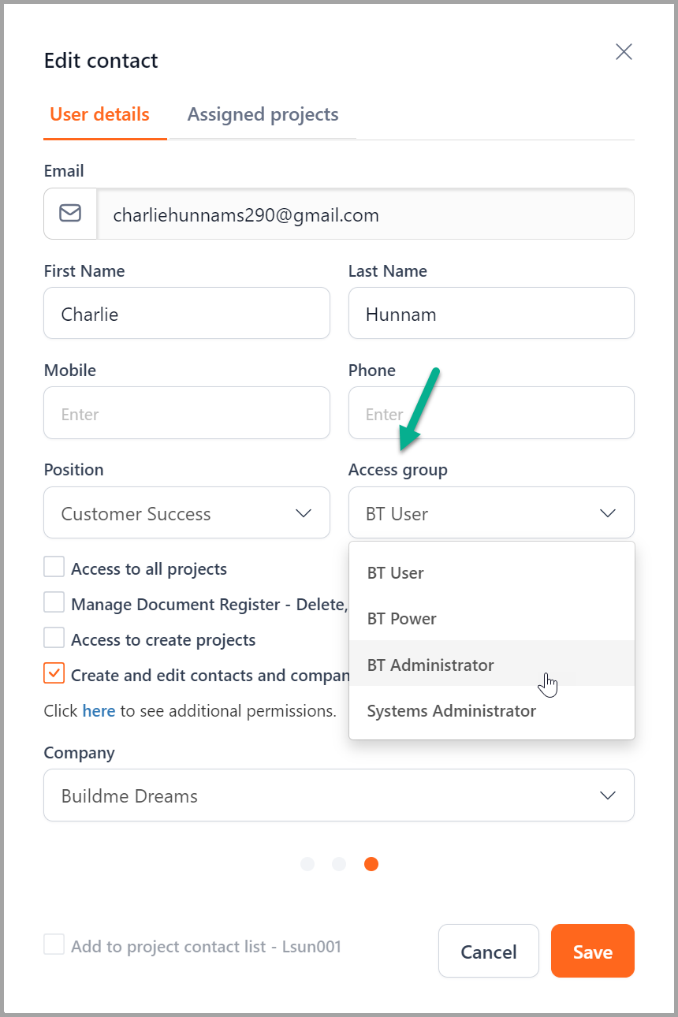The image size is (678, 1017).
Task: Click the first gray pagination dot
Action: click(307, 864)
